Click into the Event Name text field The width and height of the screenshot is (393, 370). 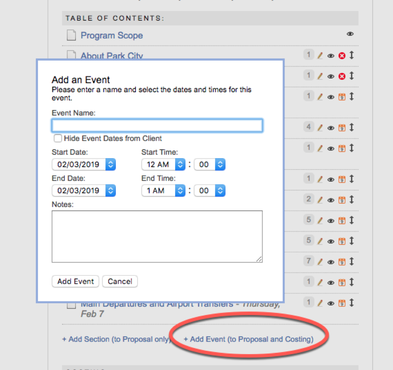click(x=157, y=126)
